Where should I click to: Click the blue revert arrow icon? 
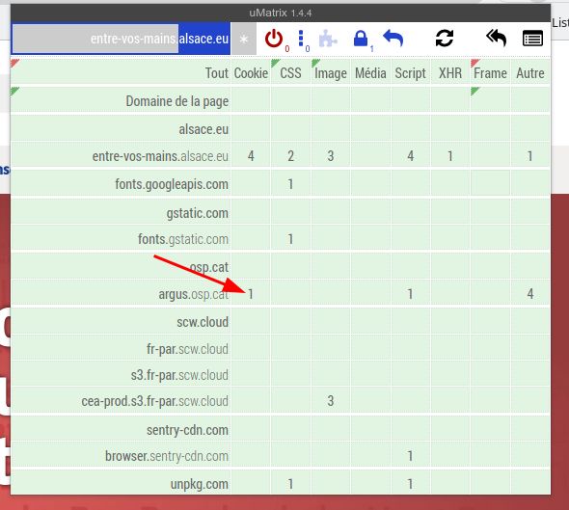coord(393,39)
